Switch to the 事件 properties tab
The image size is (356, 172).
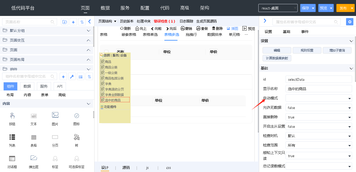click(305, 32)
